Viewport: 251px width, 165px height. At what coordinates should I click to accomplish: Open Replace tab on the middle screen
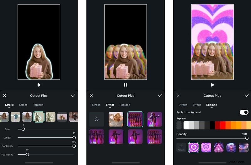pos(125,105)
